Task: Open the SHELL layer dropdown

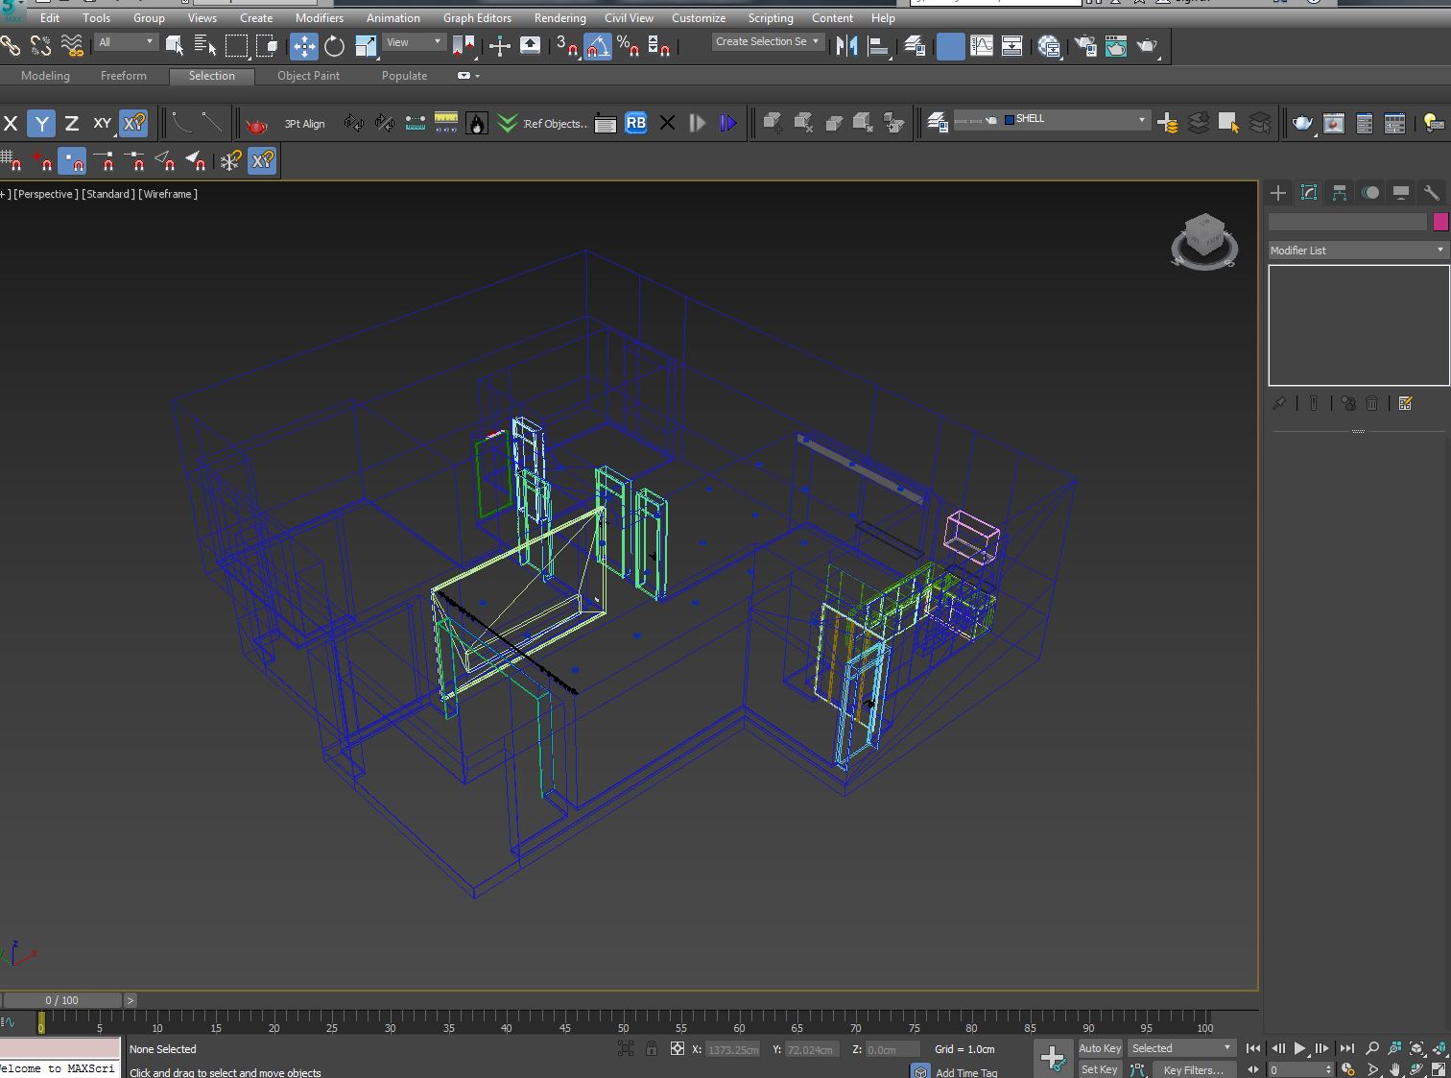Action: pos(1051,119)
